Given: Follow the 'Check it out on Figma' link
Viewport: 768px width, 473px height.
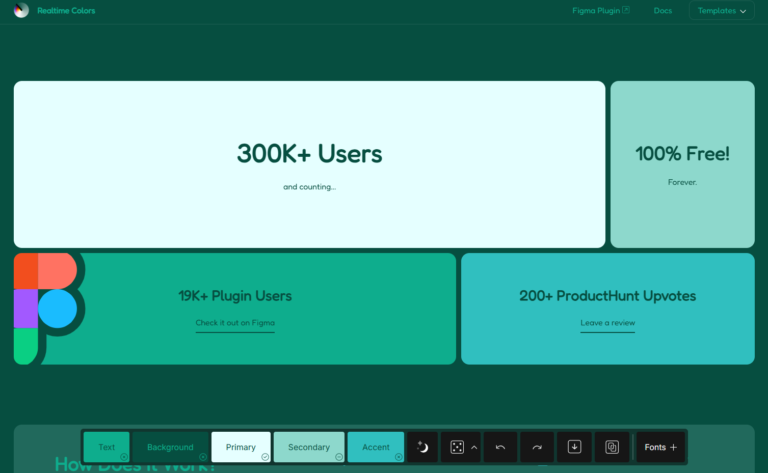Looking at the screenshot, I should tap(235, 323).
